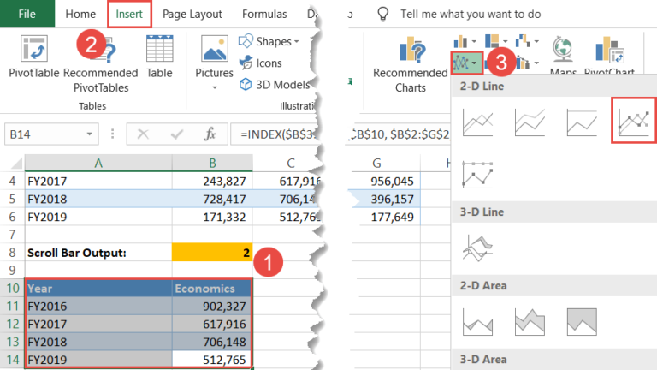Open the Insert Line Chart dropdown

pos(466,63)
